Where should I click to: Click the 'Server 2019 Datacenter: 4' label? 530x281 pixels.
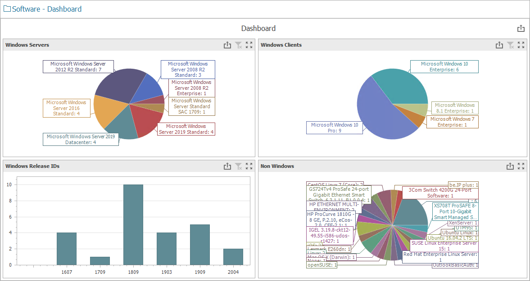click(x=81, y=140)
